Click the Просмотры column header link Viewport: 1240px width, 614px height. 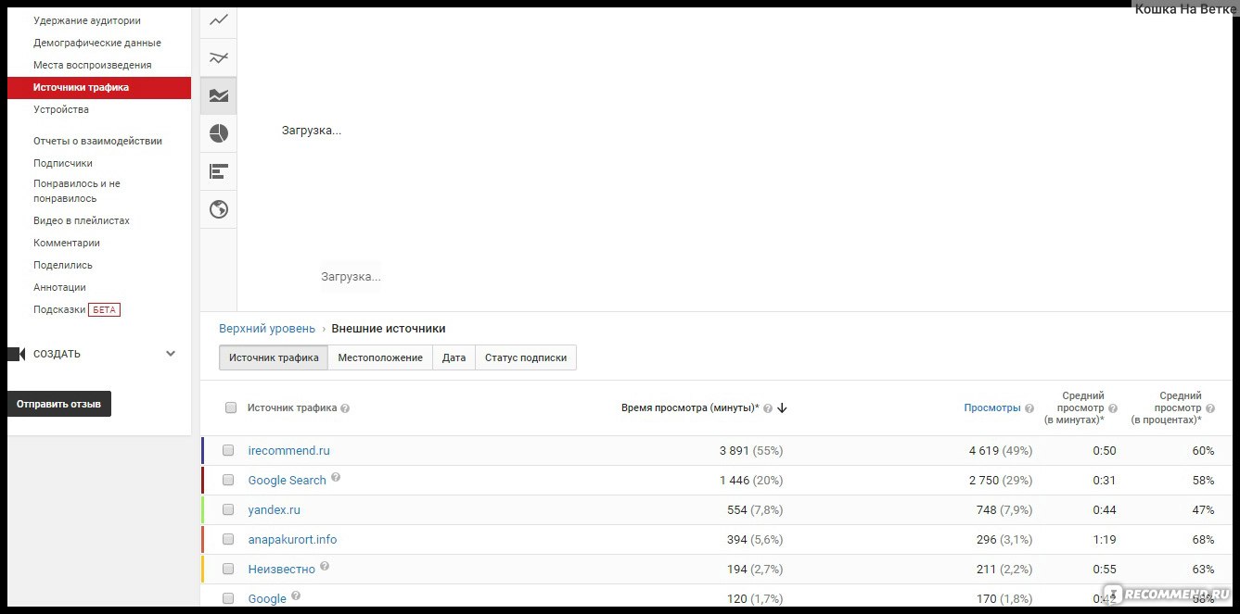click(992, 408)
